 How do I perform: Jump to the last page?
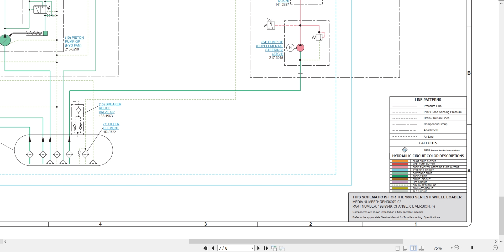266,248
